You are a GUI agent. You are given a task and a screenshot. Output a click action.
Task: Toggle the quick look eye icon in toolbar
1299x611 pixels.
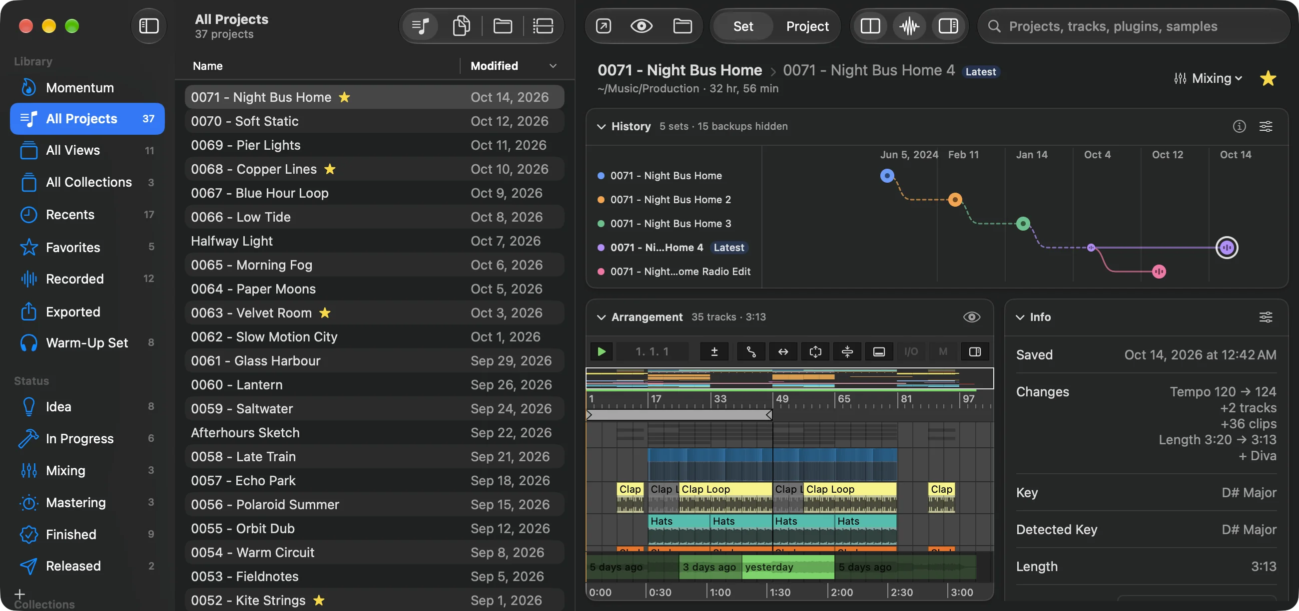coord(642,25)
